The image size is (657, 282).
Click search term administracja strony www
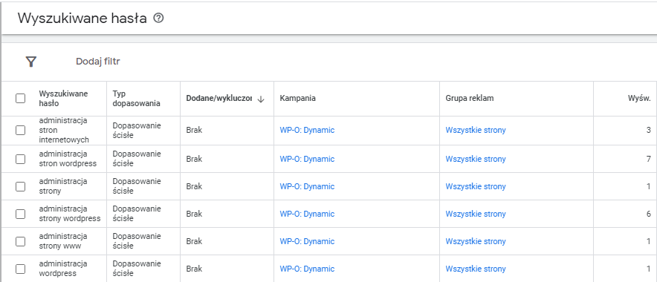pyautogui.click(x=63, y=241)
